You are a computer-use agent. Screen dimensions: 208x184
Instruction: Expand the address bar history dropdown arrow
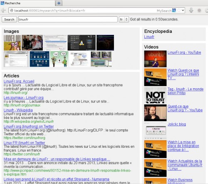(x=183, y=10)
